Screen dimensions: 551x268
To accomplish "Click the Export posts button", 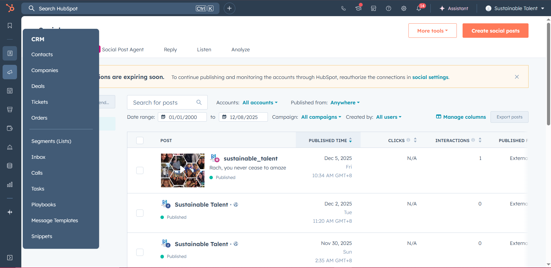I will (x=509, y=117).
